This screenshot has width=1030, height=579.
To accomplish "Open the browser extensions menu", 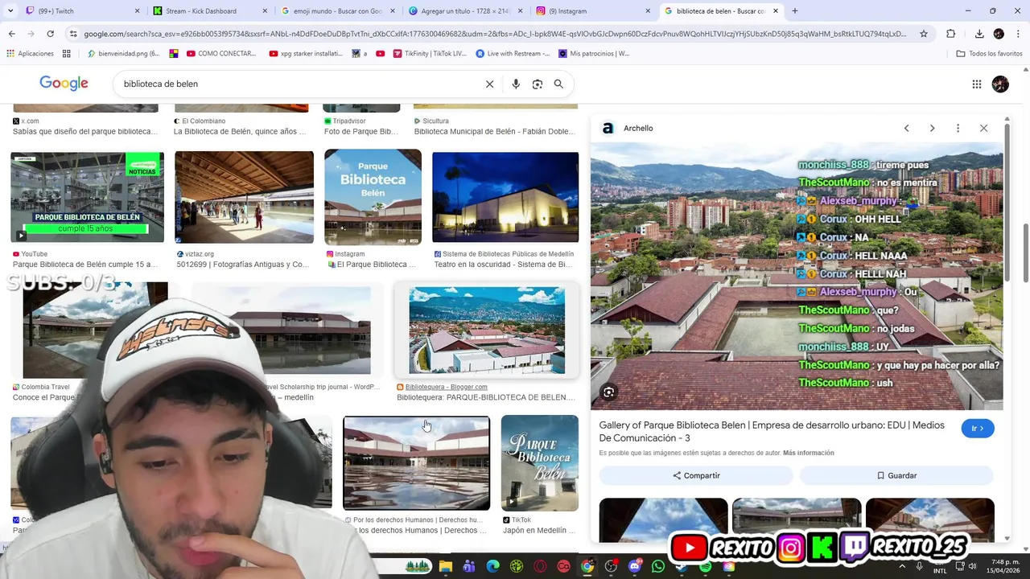I will click(950, 34).
